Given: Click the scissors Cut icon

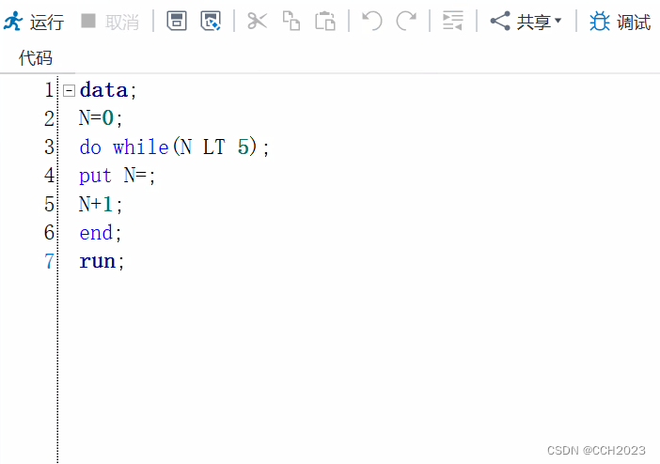Looking at the screenshot, I should (x=258, y=21).
